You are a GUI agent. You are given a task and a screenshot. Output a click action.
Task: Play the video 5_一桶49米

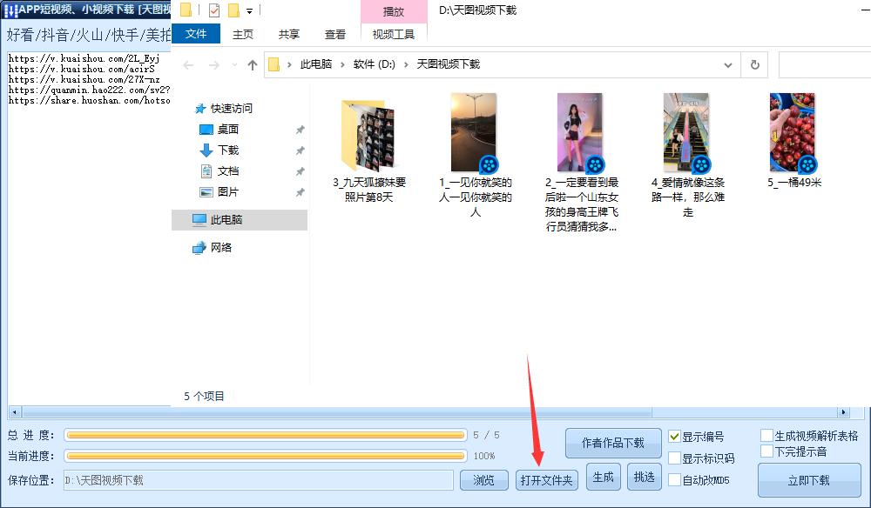coord(794,130)
